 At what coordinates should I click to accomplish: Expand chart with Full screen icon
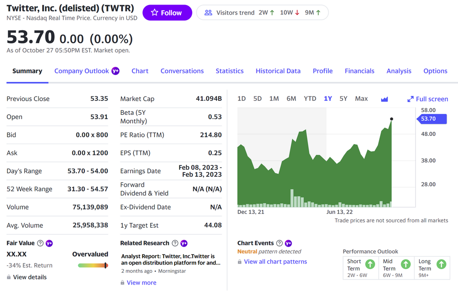tap(410, 99)
